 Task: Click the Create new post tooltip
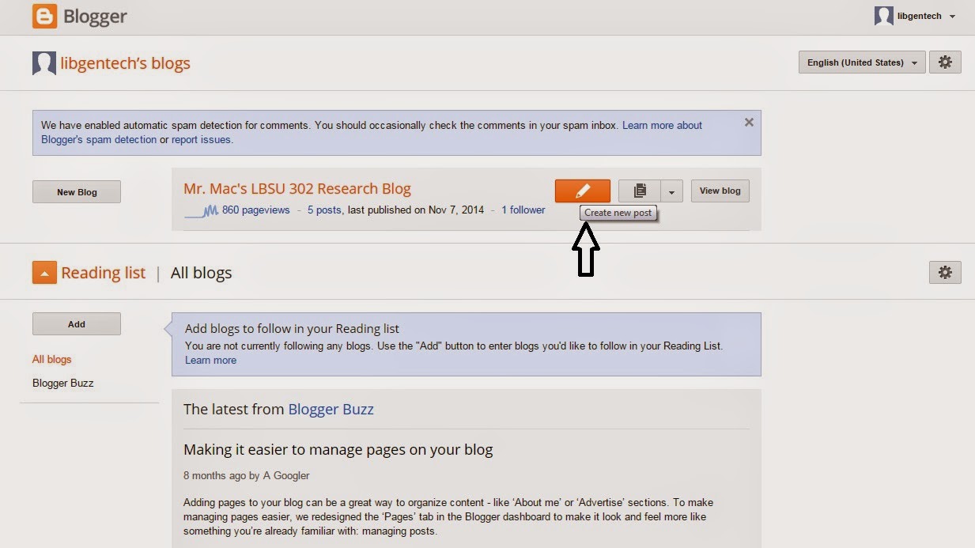[x=618, y=213]
